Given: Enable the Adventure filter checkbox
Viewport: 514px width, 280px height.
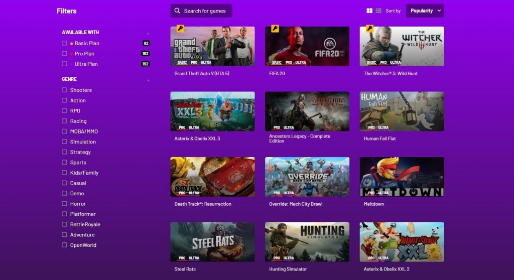Looking at the screenshot, I should click(x=64, y=234).
